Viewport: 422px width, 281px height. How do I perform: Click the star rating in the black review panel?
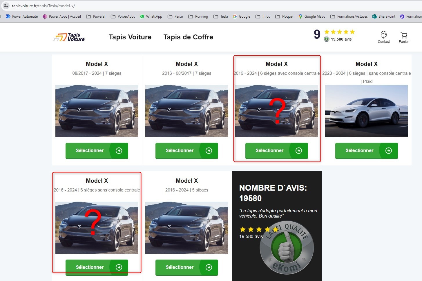click(259, 229)
